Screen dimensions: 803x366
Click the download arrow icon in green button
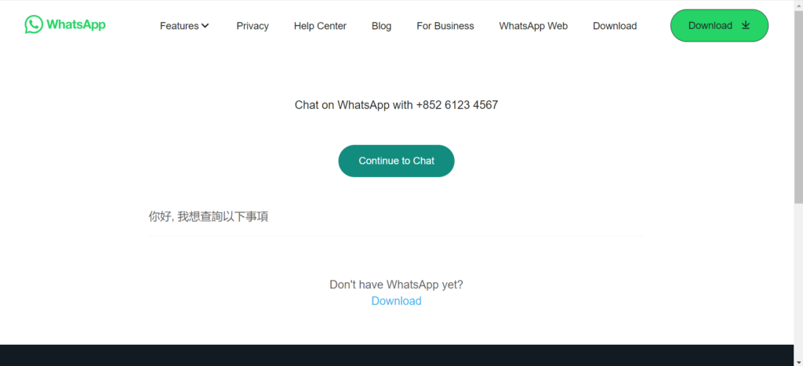[746, 25]
